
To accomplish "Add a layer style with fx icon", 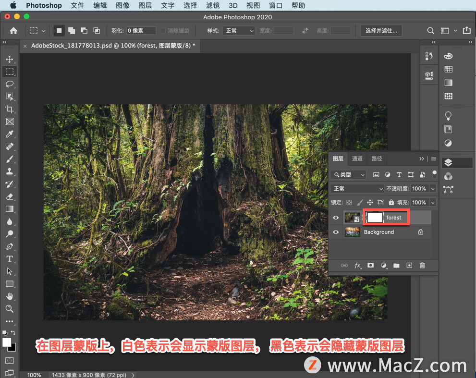I will pyautogui.click(x=358, y=265).
